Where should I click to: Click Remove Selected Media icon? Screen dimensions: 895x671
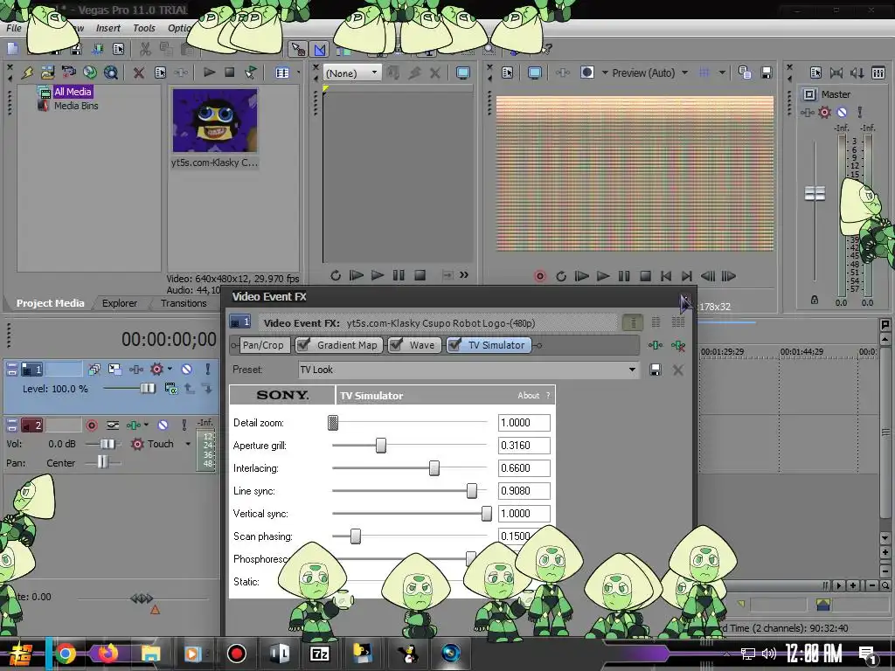click(x=138, y=73)
